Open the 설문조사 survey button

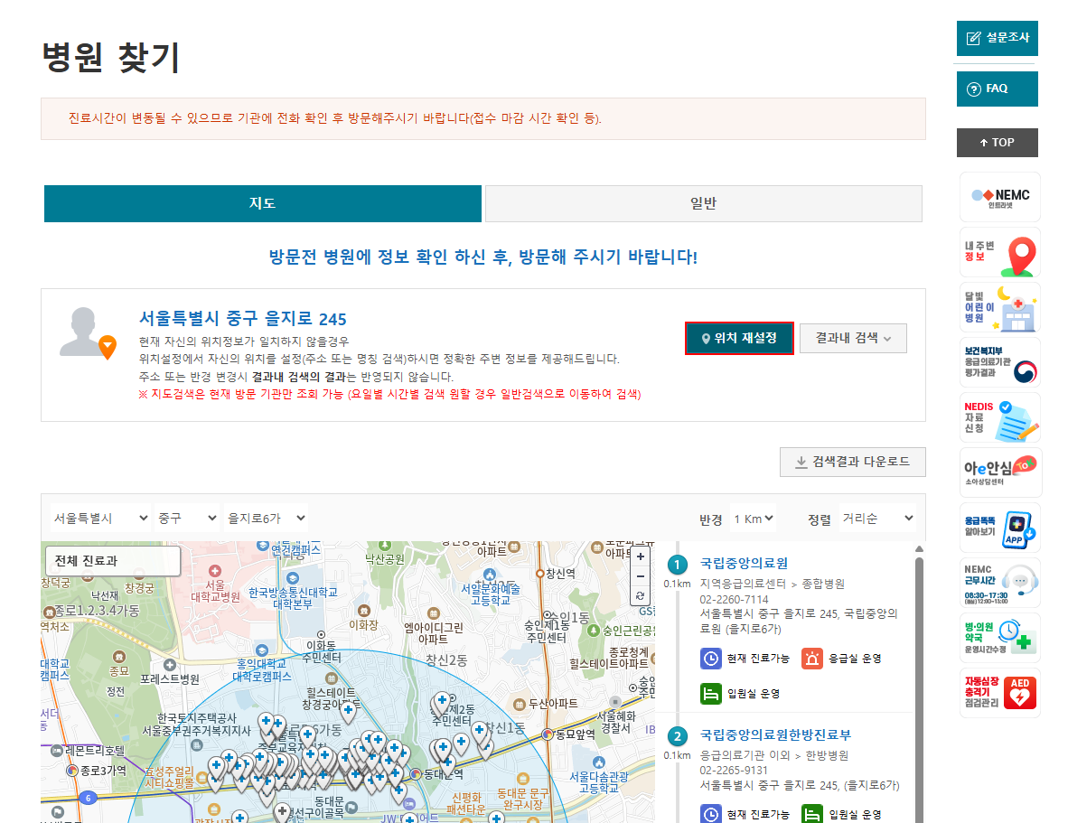point(997,38)
